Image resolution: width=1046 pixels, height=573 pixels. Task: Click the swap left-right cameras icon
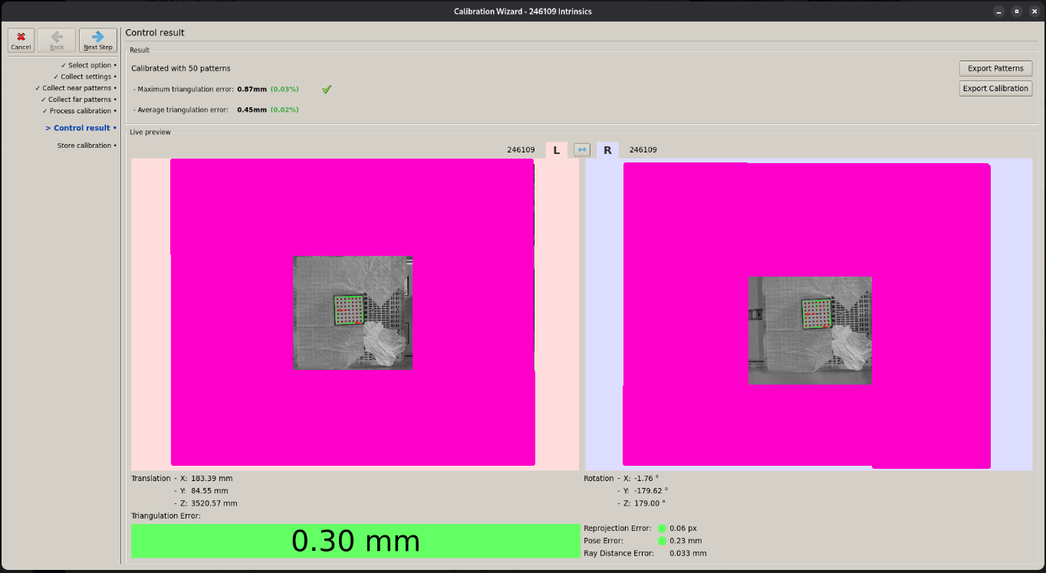[x=582, y=150]
